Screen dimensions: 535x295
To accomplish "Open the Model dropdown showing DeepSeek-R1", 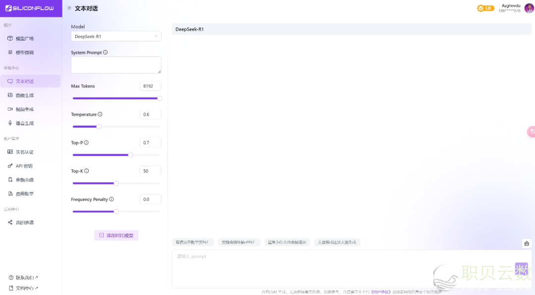I will click(116, 37).
